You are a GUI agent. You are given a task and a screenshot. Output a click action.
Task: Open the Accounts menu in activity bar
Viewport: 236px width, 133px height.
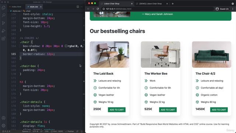[3, 118]
